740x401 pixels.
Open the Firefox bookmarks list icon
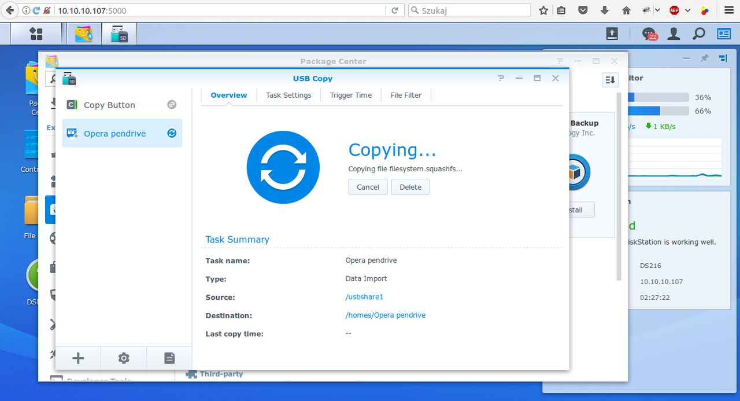[x=562, y=10]
